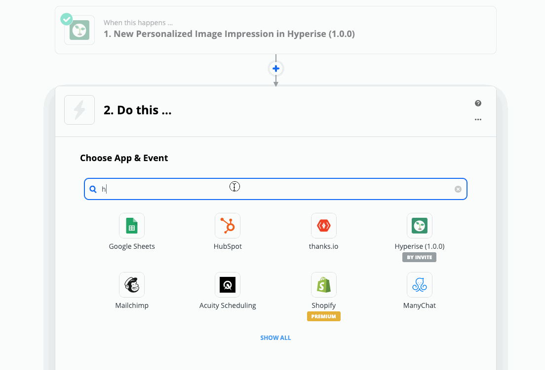Pick the thanks.io app icon
This screenshot has height=370, width=545.
tap(324, 226)
